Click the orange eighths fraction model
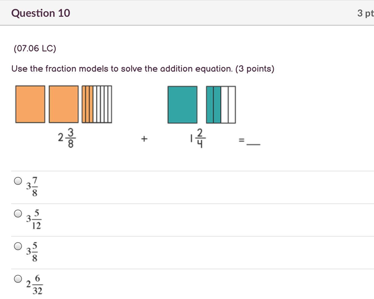This screenshot has height=299, width=374. [x=97, y=104]
